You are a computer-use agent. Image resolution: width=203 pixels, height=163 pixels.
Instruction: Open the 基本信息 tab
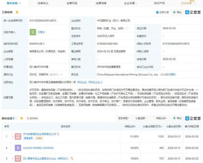[x=13, y=3]
